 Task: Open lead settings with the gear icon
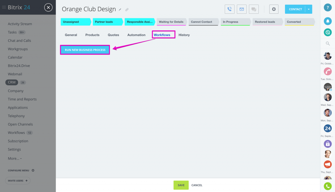(274, 9)
